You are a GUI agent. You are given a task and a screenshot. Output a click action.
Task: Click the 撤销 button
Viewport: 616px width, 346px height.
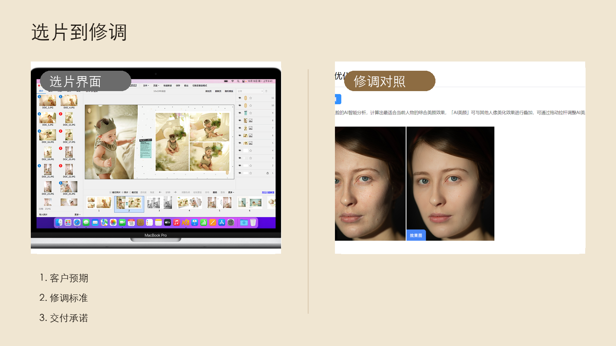click(215, 192)
